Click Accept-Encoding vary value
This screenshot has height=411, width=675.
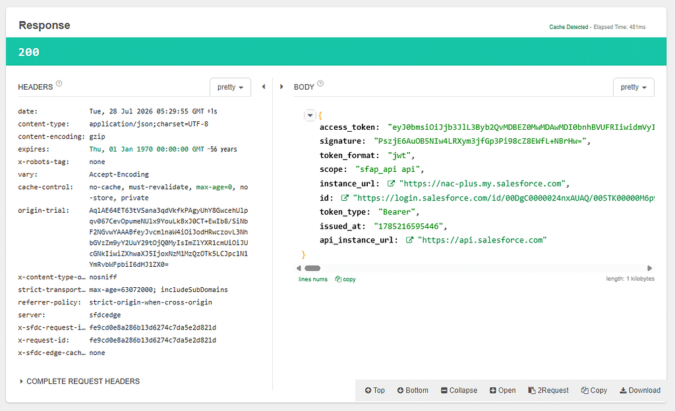pyautogui.click(x=119, y=175)
